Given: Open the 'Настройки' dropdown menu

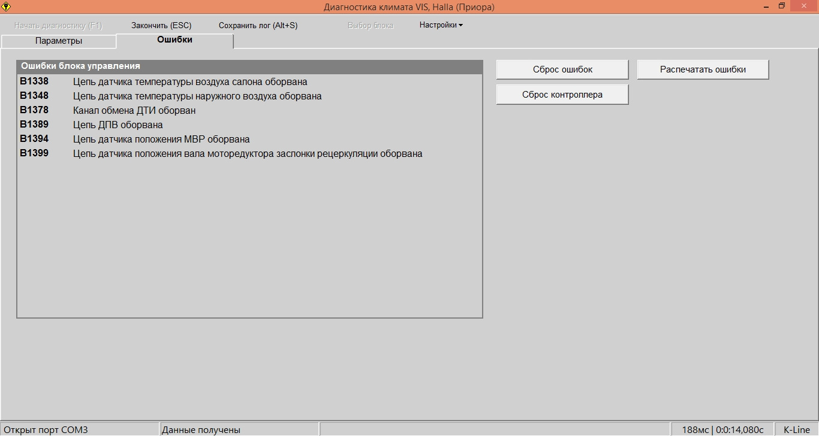Looking at the screenshot, I should click(x=441, y=25).
